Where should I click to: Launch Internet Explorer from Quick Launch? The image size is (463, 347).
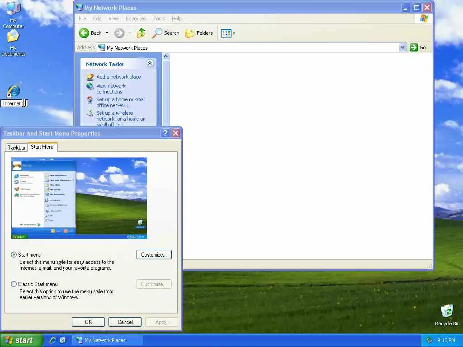(x=53, y=340)
